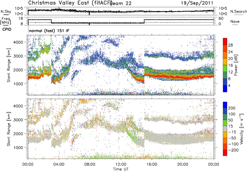
Task: Click the "12:00" time tick label
Action: coord(121,165)
